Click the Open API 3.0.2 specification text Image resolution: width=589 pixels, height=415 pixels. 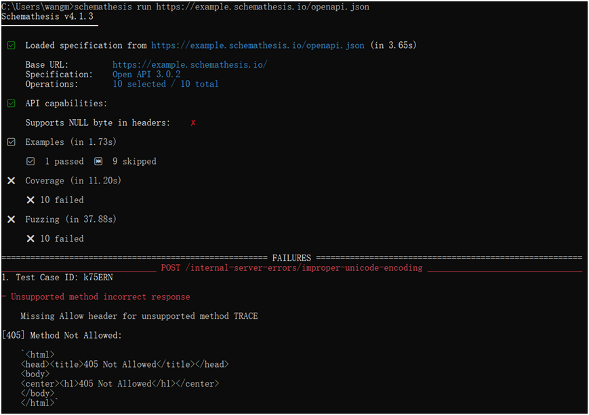click(x=146, y=74)
